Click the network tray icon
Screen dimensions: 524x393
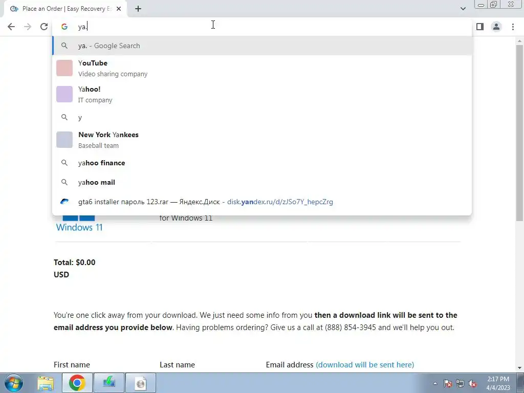click(460, 383)
